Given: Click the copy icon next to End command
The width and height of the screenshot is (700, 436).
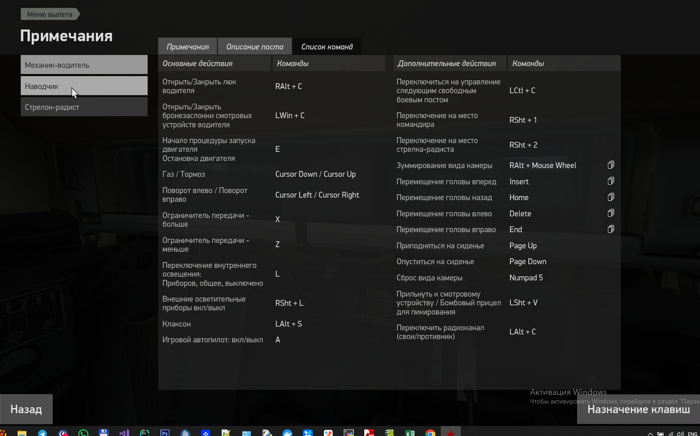Looking at the screenshot, I should pyautogui.click(x=610, y=229).
